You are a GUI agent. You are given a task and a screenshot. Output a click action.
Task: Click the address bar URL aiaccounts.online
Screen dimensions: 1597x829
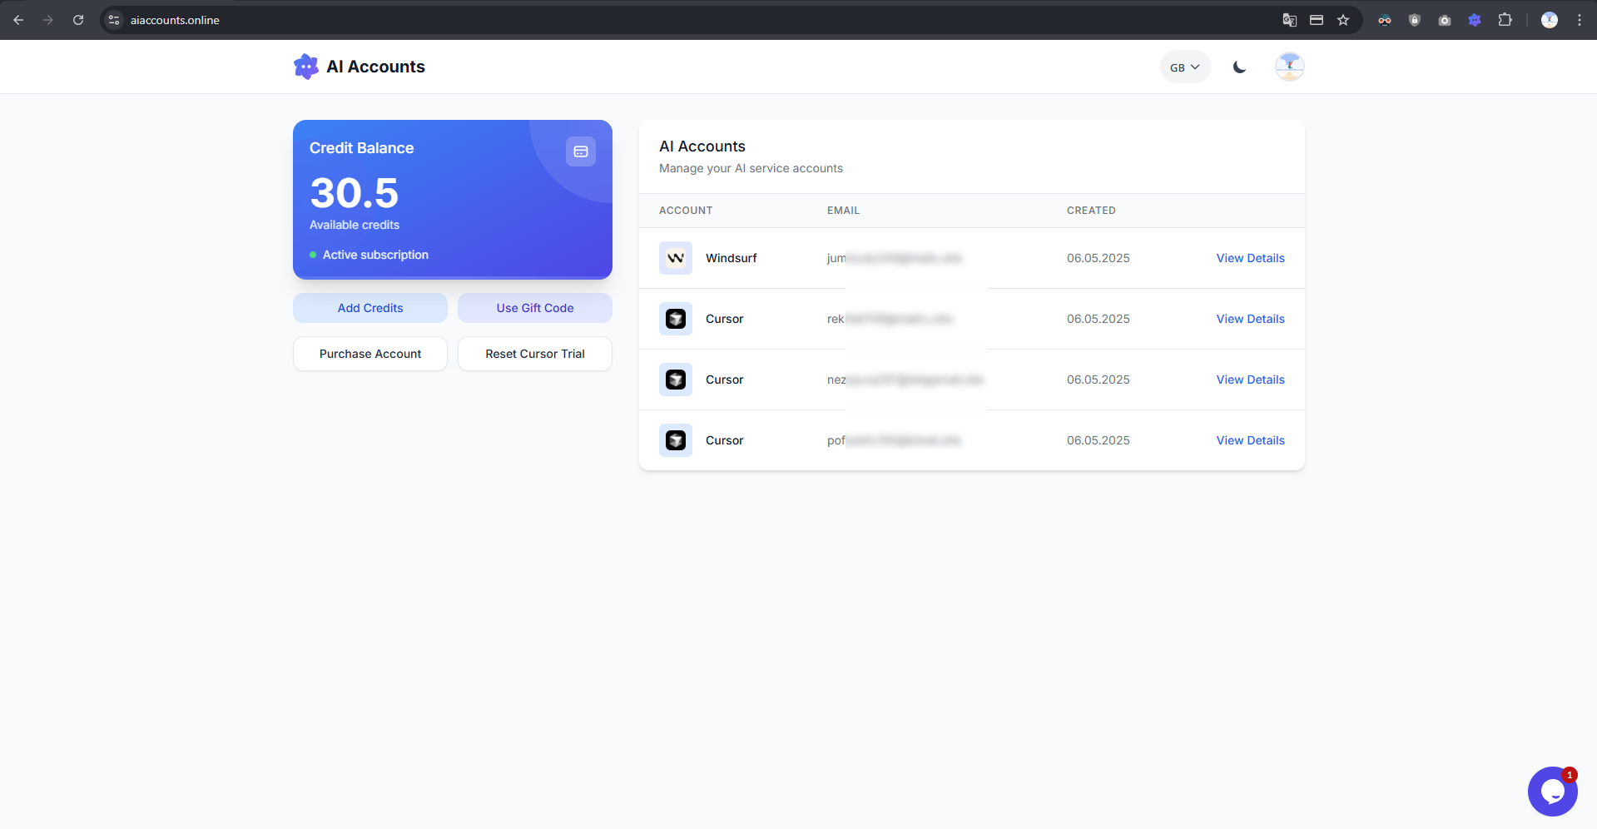pyautogui.click(x=175, y=20)
